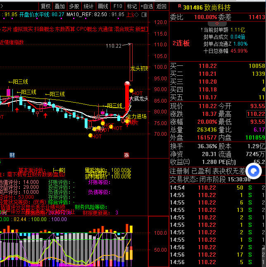The width and height of the screenshot is (266, 267).
Task: Click the 主力进场 signal label on chart
Action: (137, 116)
